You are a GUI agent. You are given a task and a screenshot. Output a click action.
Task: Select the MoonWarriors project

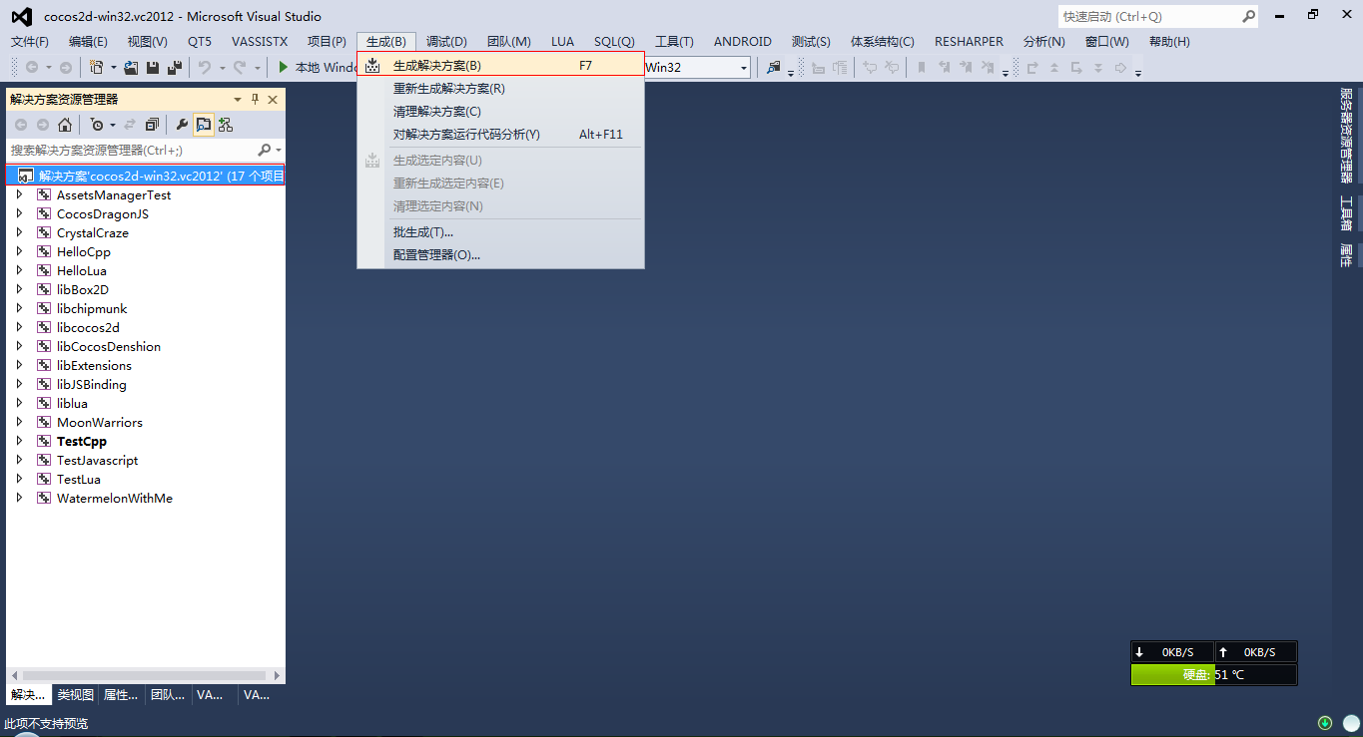pos(100,422)
